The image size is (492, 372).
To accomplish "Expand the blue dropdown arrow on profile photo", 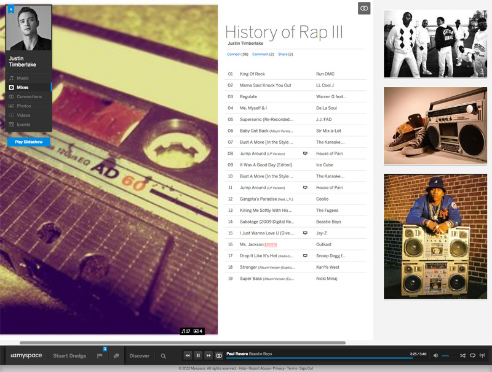I will click(10, 9).
